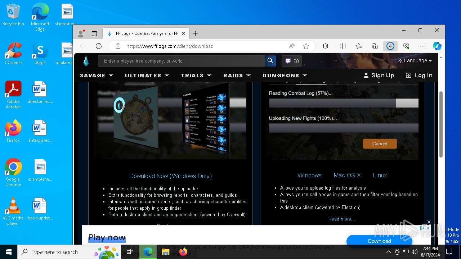This screenshot has width=461, height=259.
Task: Open the Twitch streams badge showing 68
Action: coord(292,61)
